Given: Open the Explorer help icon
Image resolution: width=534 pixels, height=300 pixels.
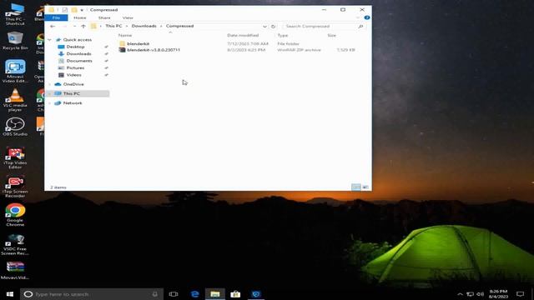Looking at the screenshot, I should (x=367, y=17).
